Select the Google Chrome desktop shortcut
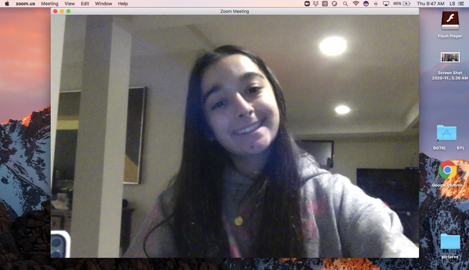 (447, 170)
